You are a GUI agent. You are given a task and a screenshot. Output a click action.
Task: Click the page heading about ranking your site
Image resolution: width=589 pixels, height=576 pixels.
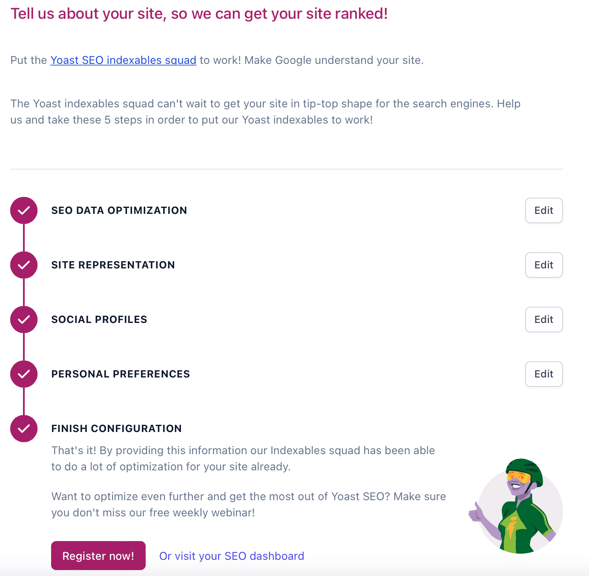[199, 13]
